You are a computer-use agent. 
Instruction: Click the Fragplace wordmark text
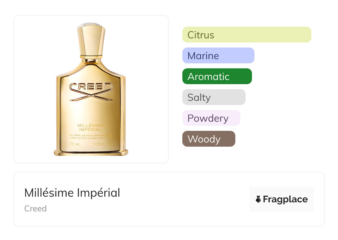pyautogui.click(x=285, y=199)
